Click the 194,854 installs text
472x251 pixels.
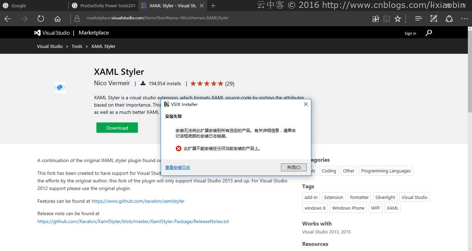tap(165, 83)
